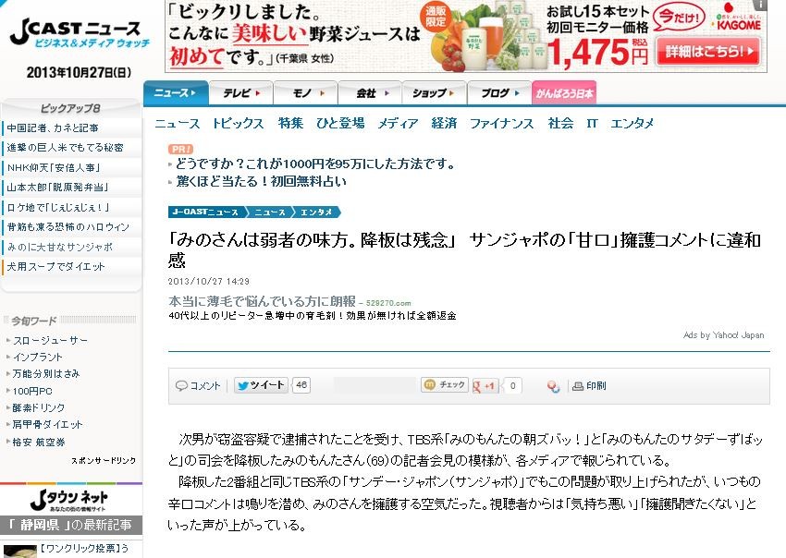This screenshot has width=786, height=558.
Task: Click breadcrumb J-CASTニュース
Action: (205, 212)
